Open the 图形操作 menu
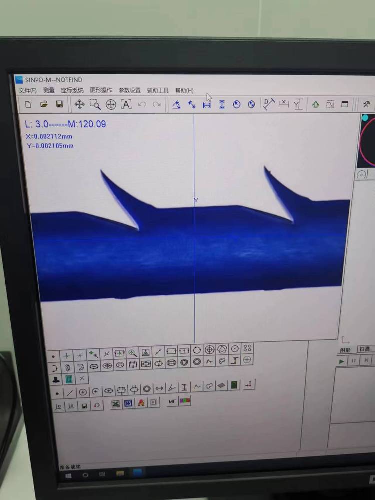 101,90
